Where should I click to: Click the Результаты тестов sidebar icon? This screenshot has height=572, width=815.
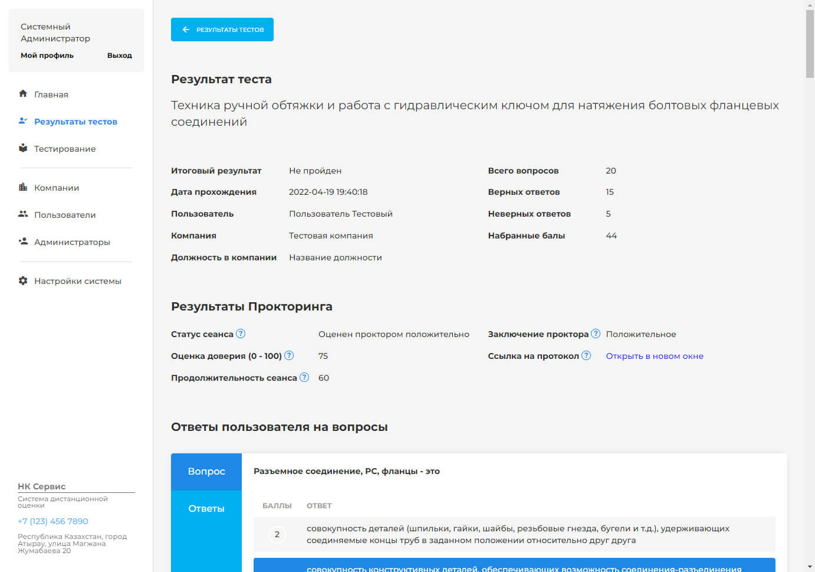click(23, 120)
